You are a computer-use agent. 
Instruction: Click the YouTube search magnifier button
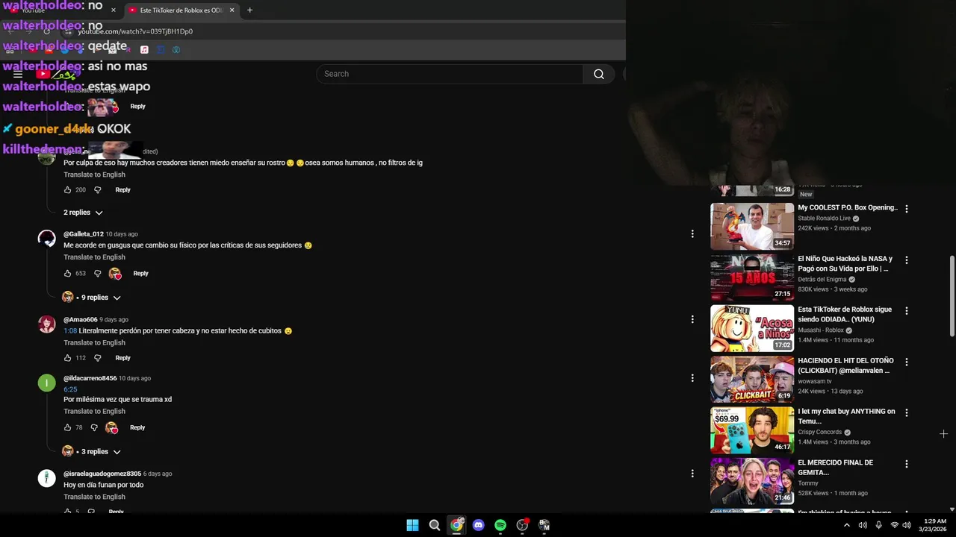pyautogui.click(x=599, y=74)
